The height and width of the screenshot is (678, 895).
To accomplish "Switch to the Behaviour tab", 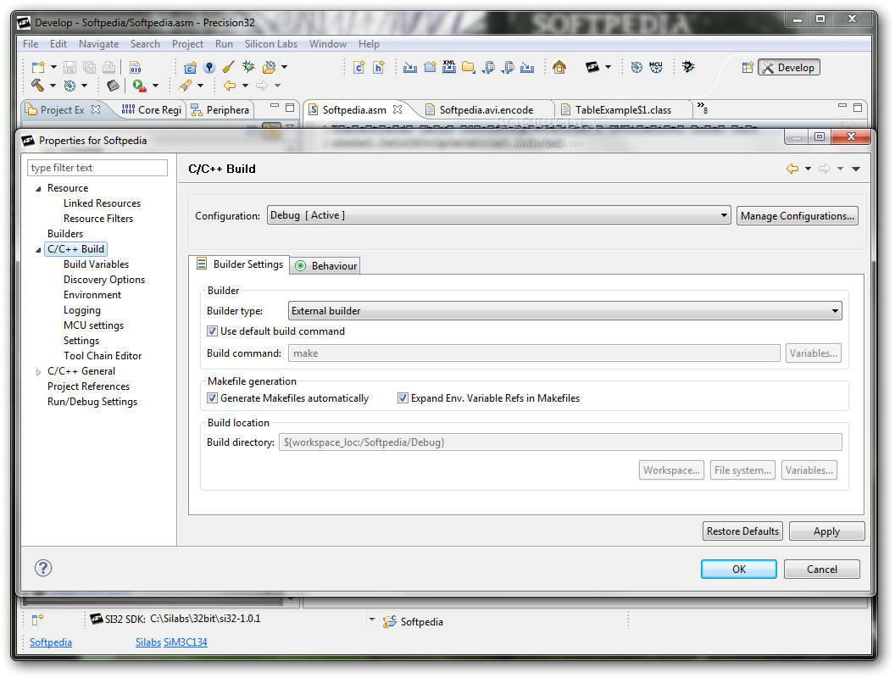I will pyautogui.click(x=326, y=265).
